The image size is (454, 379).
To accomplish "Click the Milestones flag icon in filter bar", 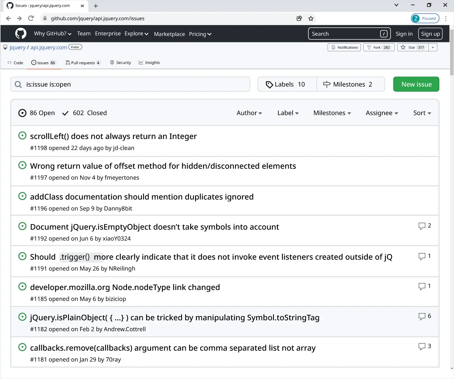I will (327, 84).
